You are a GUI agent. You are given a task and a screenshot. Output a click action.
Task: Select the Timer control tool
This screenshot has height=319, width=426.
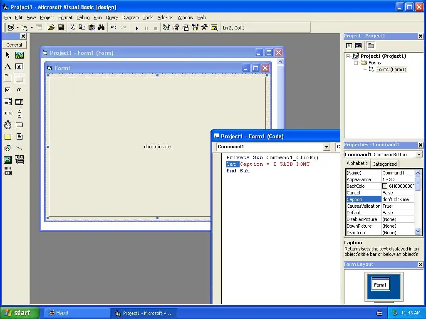(7, 125)
